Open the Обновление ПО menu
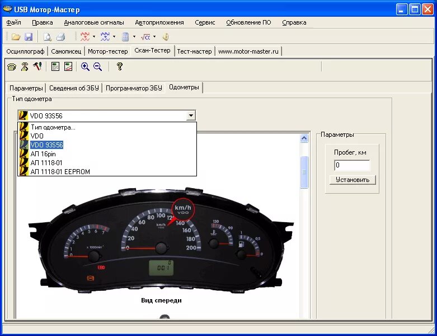437x336 pixels. click(x=248, y=22)
